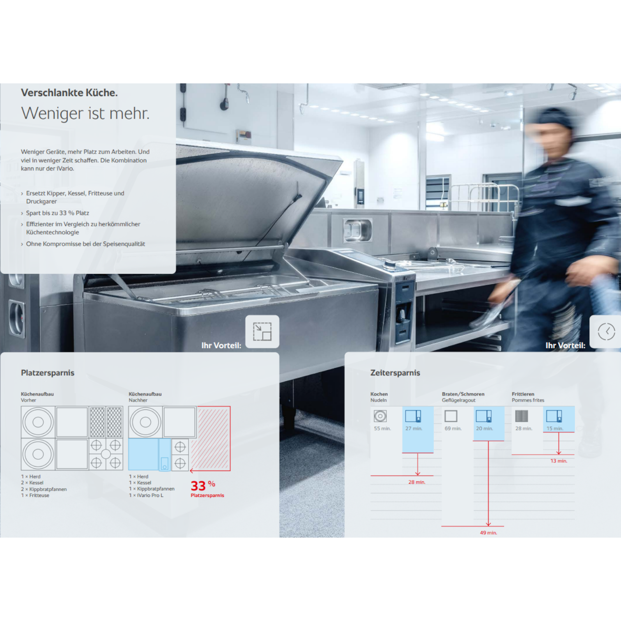The height and width of the screenshot is (621, 621).
Task: Click the red hatched saved-space area
Action: 214,438
